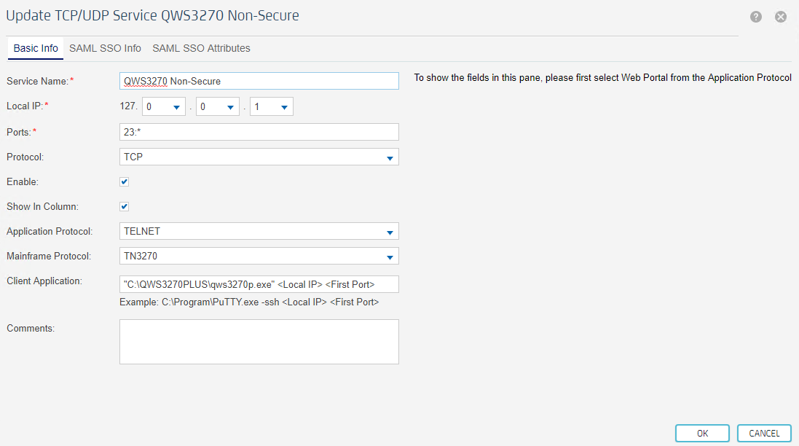
Task: Click the CANCEL button
Action: pos(764,433)
